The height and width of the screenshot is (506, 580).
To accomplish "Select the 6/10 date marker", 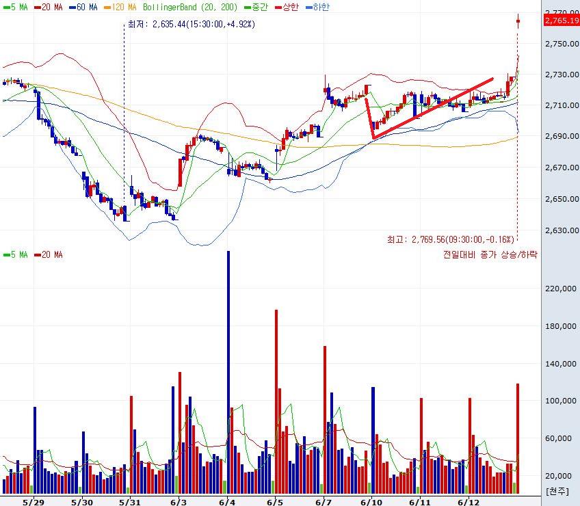I will click(x=371, y=502).
